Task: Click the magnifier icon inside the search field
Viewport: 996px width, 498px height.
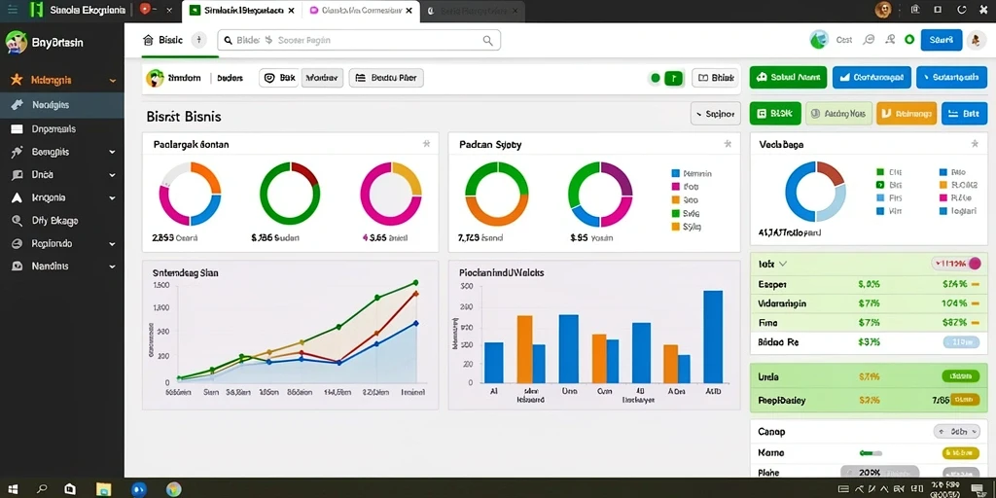Action: tap(487, 40)
